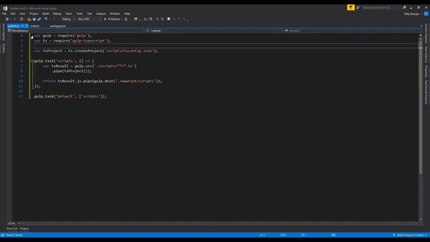The width and height of the screenshot is (430, 242).
Task: Open the Task Runner Explorer side tab
Action: pyautogui.click(x=426, y=92)
